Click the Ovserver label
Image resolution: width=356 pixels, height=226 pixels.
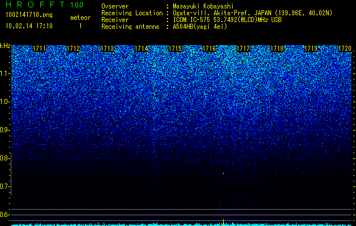click(115, 6)
